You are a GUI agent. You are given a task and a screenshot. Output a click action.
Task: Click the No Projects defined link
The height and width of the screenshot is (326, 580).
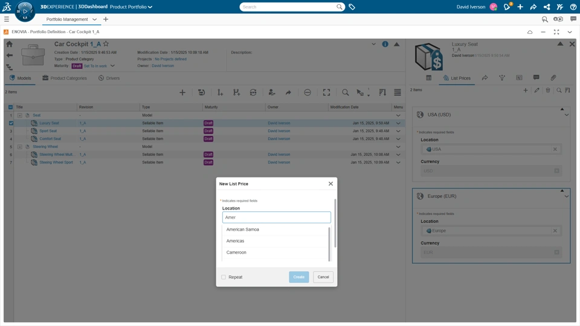click(170, 59)
